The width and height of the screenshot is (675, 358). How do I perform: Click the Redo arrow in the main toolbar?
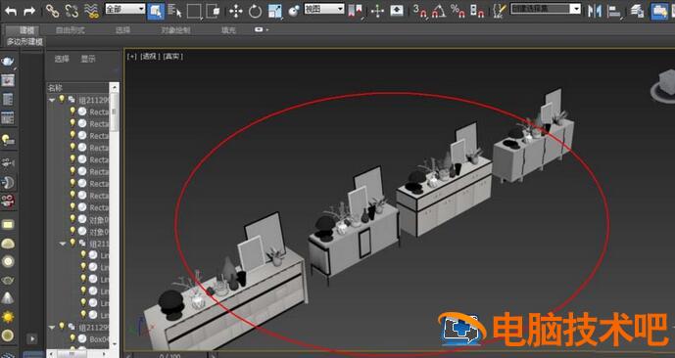coord(29,11)
